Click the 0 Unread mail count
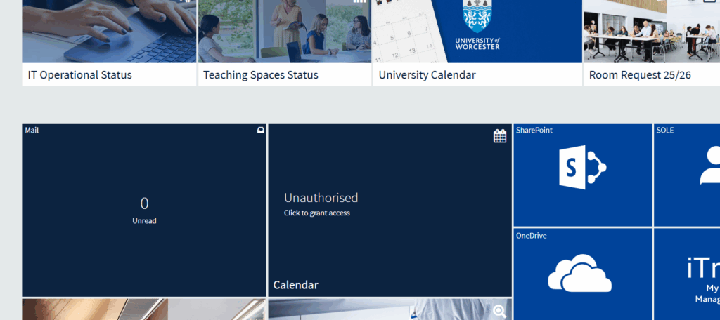 [x=144, y=209]
